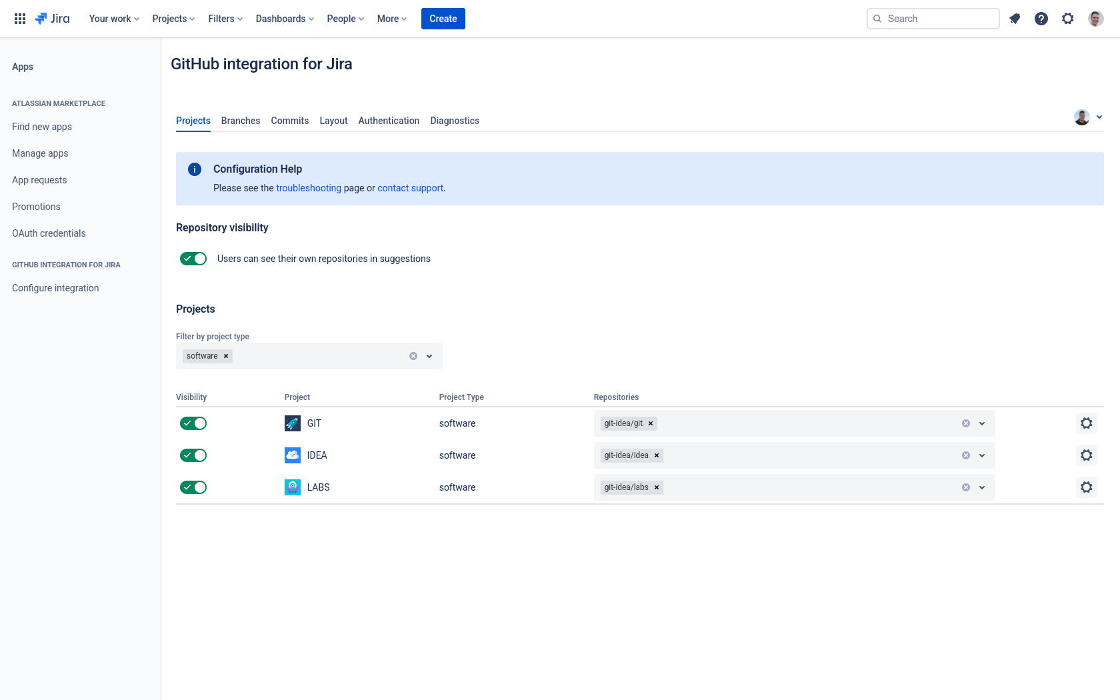Viewport: 1120px width, 700px height.
Task: Open Manage apps
Action: tap(40, 153)
